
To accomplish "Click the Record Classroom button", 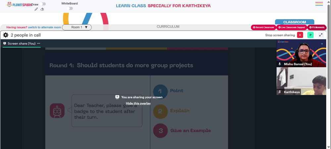I will point(263,27).
